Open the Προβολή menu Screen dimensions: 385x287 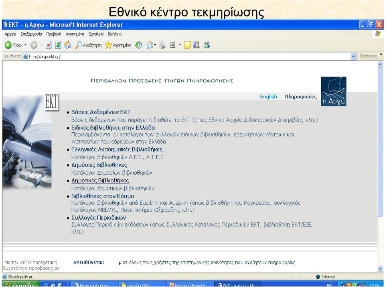pyautogui.click(x=53, y=34)
